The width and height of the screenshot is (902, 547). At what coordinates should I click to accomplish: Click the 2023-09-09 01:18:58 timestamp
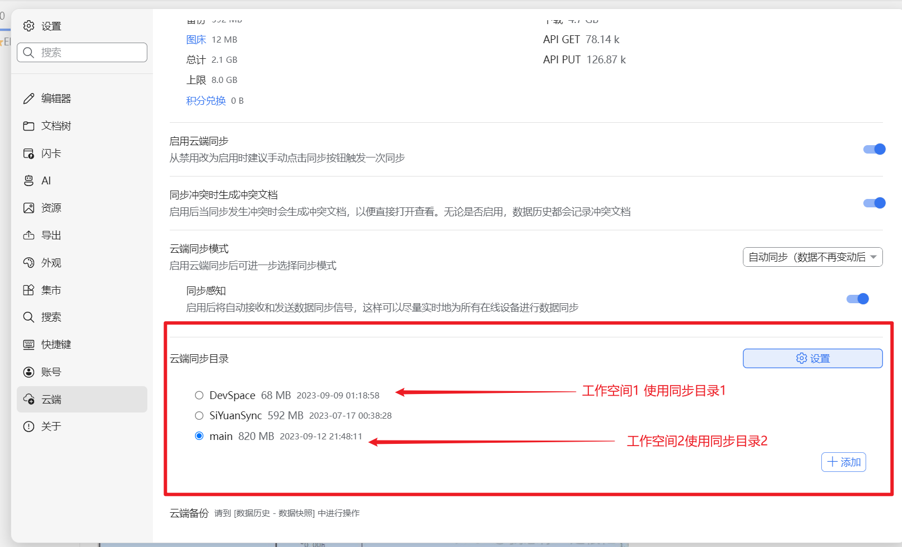[338, 396]
